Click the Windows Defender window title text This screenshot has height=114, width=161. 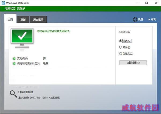point(17,3)
